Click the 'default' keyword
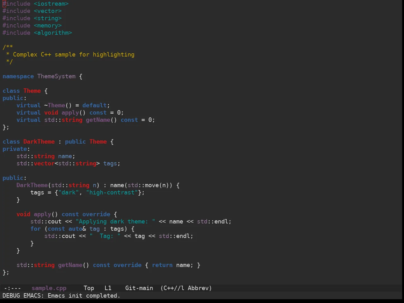This screenshot has width=404, height=303. [94, 105]
